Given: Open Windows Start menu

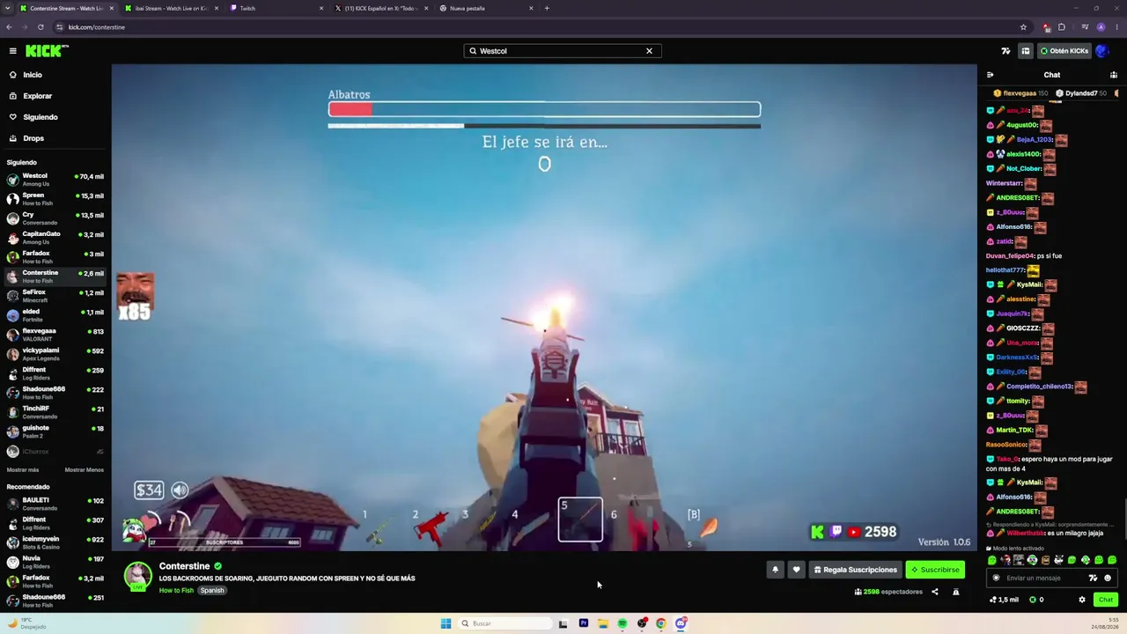Looking at the screenshot, I should pyautogui.click(x=446, y=623).
